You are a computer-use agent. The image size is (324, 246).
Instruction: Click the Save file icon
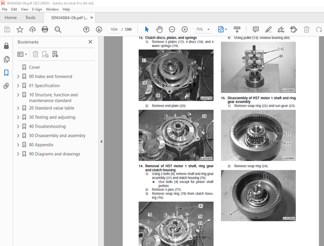(7, 30)
